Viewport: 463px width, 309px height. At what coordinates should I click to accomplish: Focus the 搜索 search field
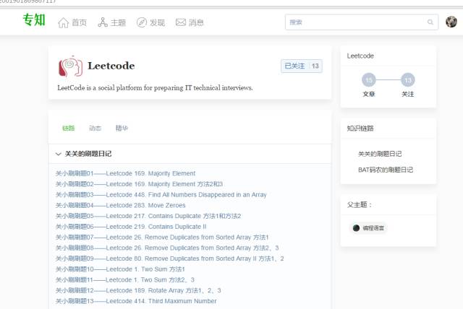(x=362, y=22)
